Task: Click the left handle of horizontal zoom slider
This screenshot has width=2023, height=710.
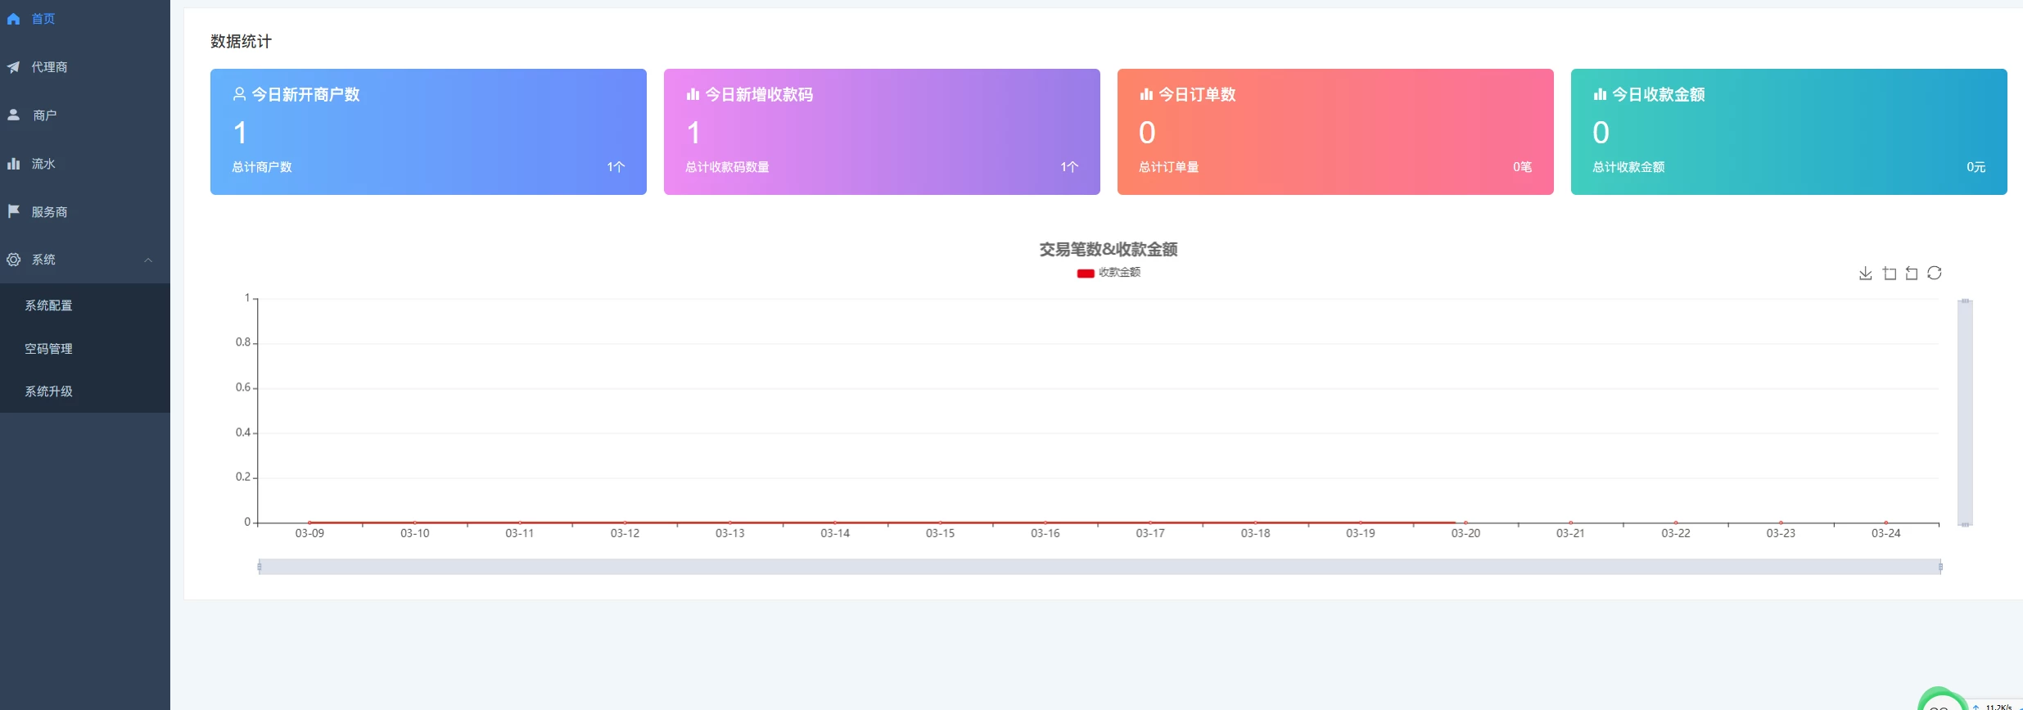Action: pos(260,567)
